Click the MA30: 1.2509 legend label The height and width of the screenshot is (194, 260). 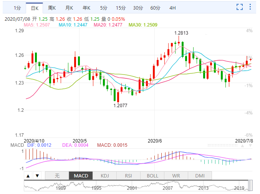pyautogui.click(x=143, y=25)
